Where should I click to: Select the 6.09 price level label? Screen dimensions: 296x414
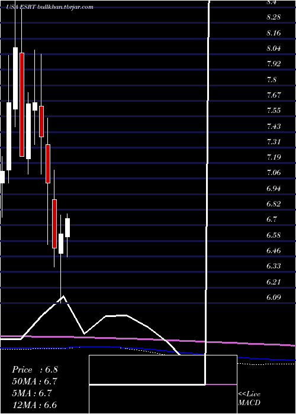click(x=274, y=297)
